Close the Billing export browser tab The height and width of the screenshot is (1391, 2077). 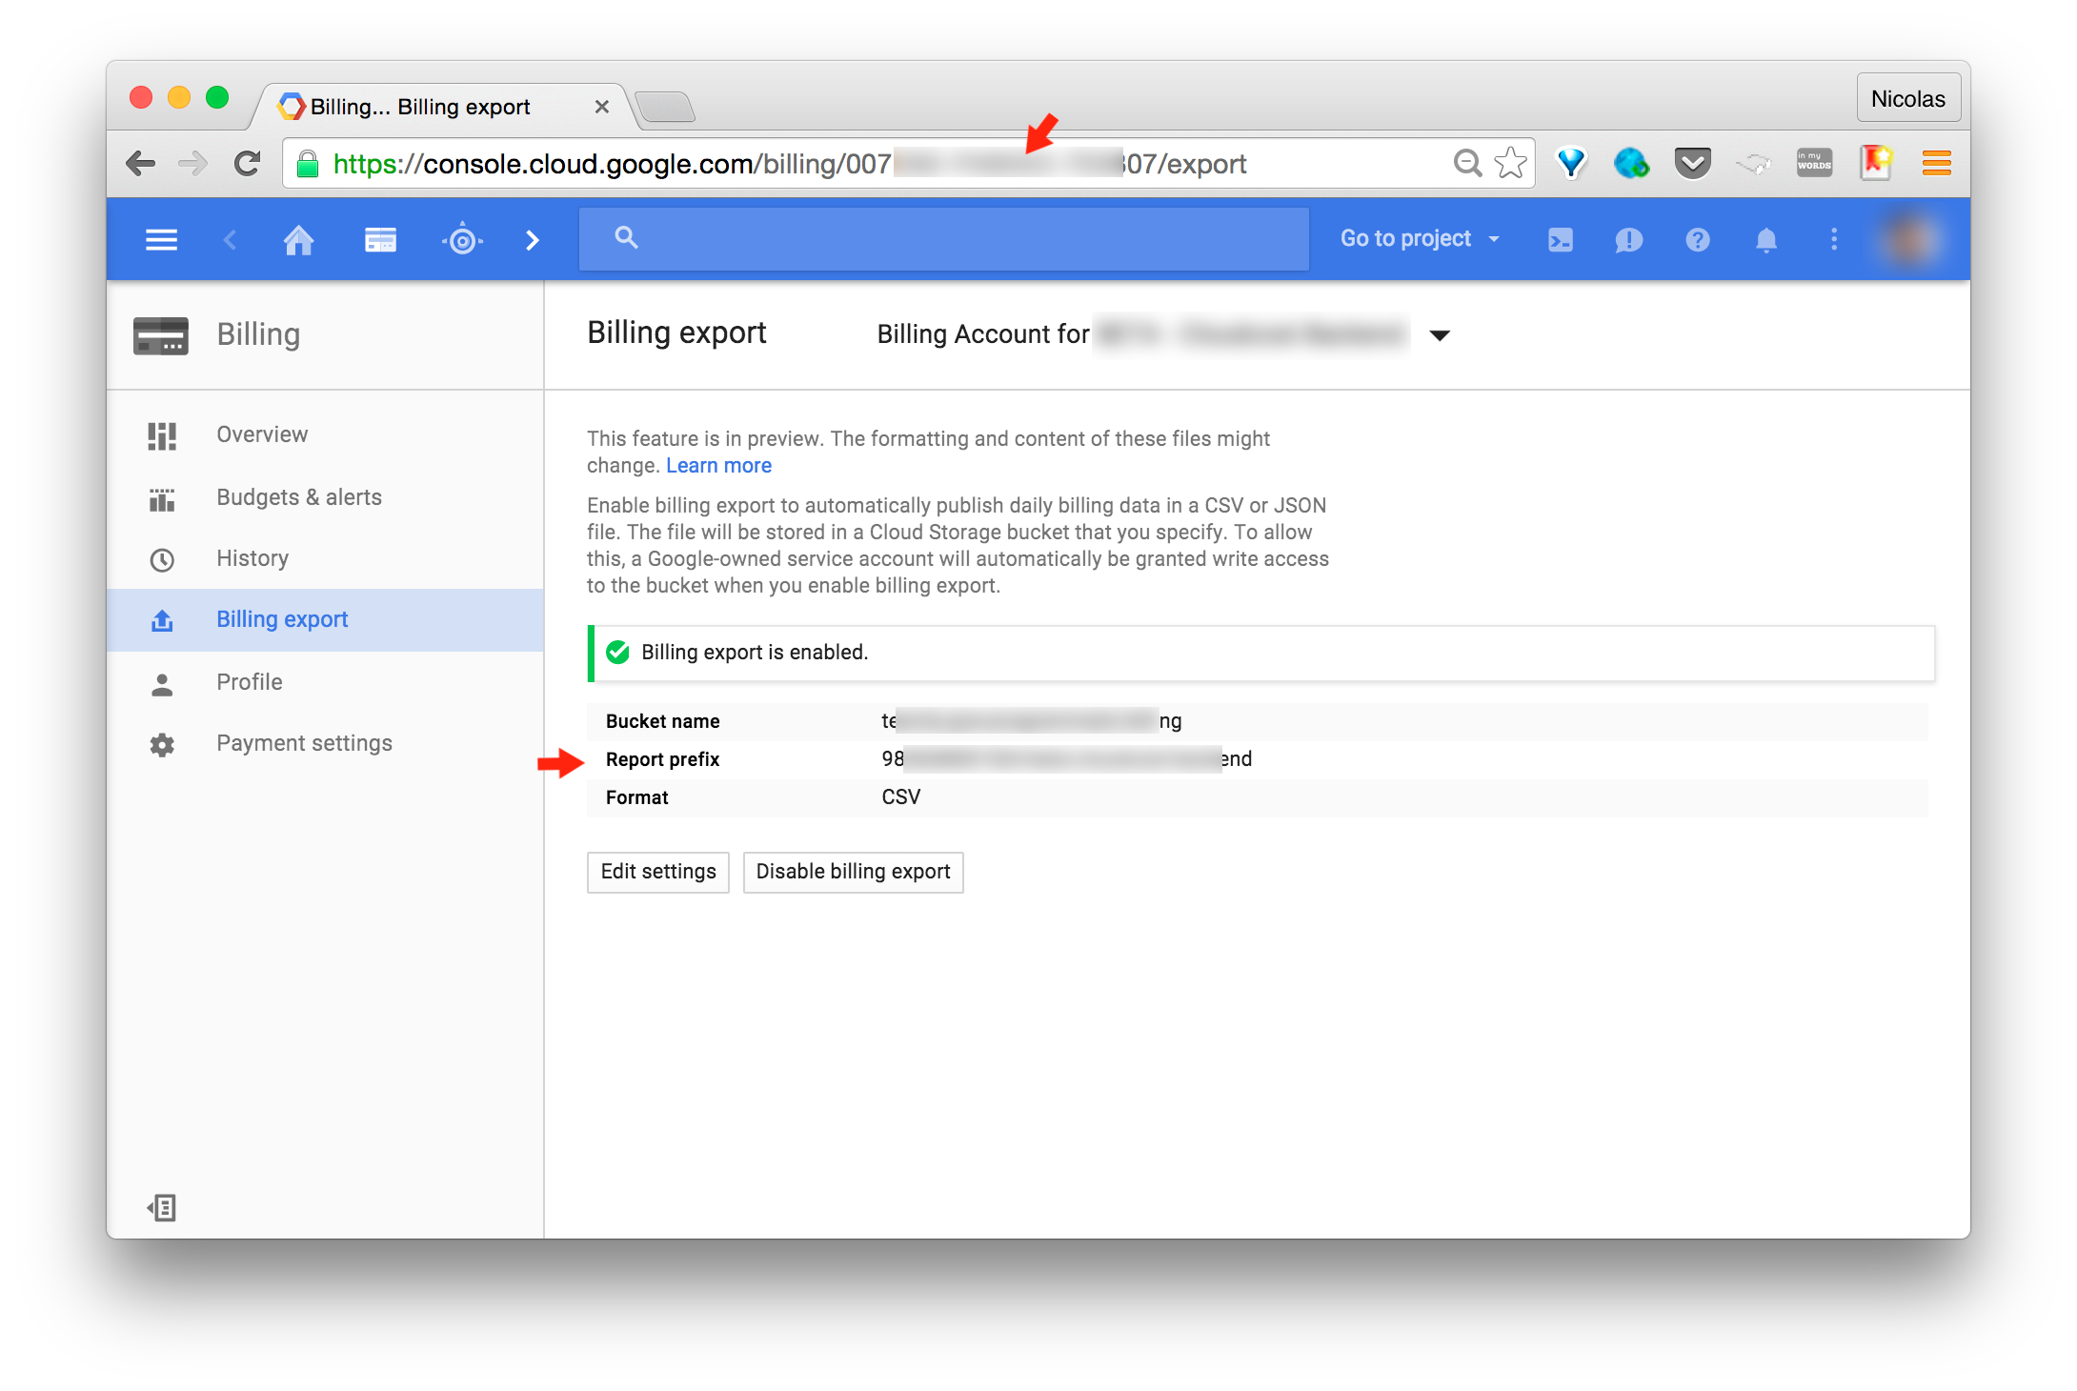[602, 107]
